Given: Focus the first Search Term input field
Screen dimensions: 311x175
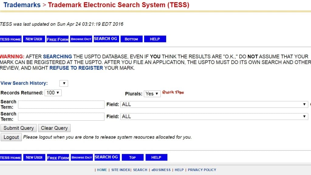Looking at the screenshot, I should [x=61, y=105].
